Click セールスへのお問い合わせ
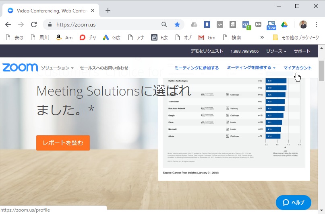Viewport: 325px width, 214px height. point(104,68)
